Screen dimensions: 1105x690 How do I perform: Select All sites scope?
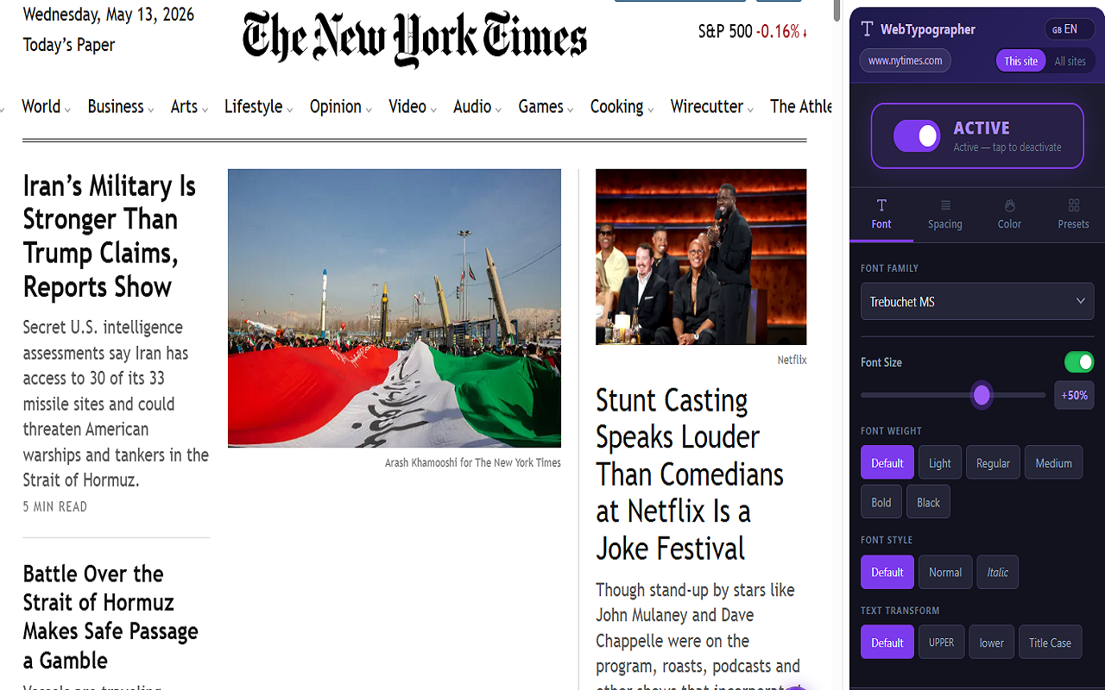click(x=1070, y=61)
